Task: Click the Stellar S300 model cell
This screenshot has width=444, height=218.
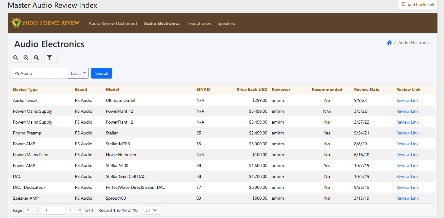Action: (x=117, y=166)
